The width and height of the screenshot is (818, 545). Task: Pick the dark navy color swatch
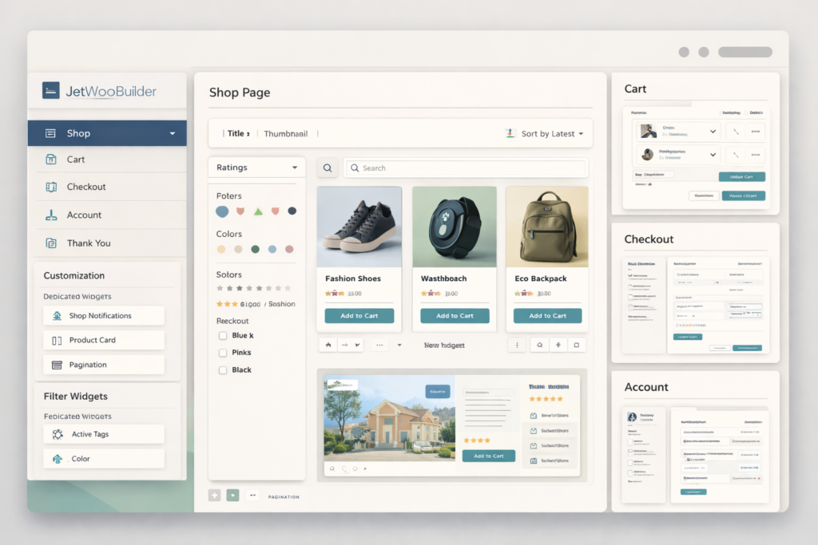click(x=292, y=211)
